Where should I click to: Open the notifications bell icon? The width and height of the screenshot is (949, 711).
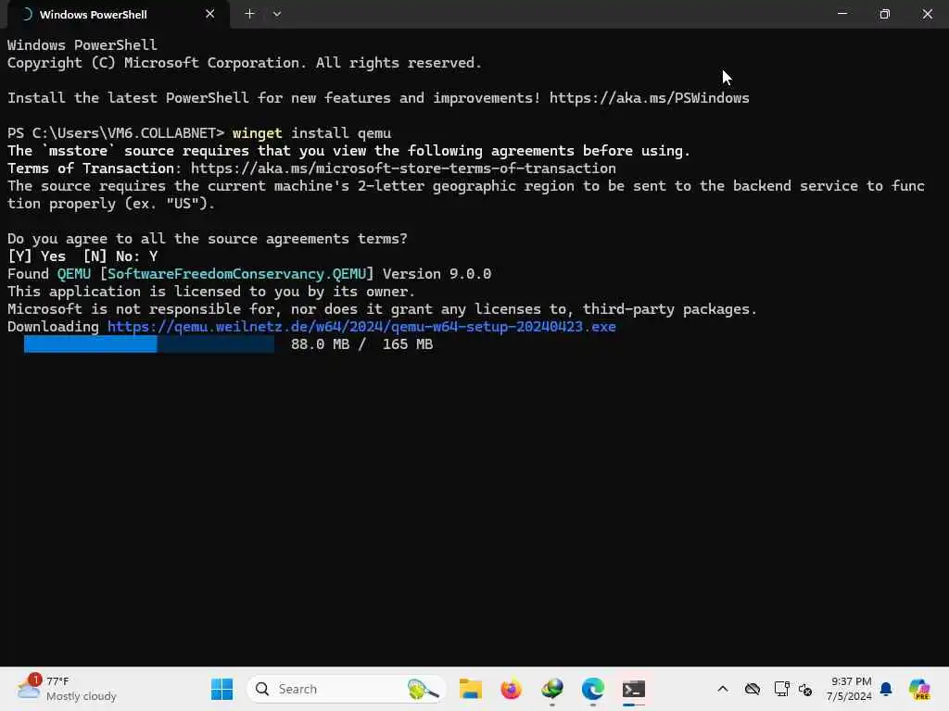[x=886, y=689]
